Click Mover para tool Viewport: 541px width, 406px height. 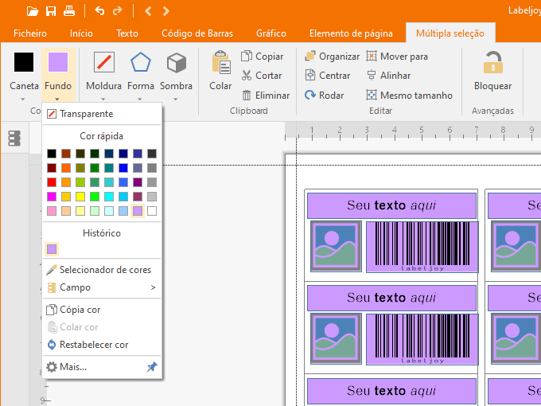coord(397,57)
